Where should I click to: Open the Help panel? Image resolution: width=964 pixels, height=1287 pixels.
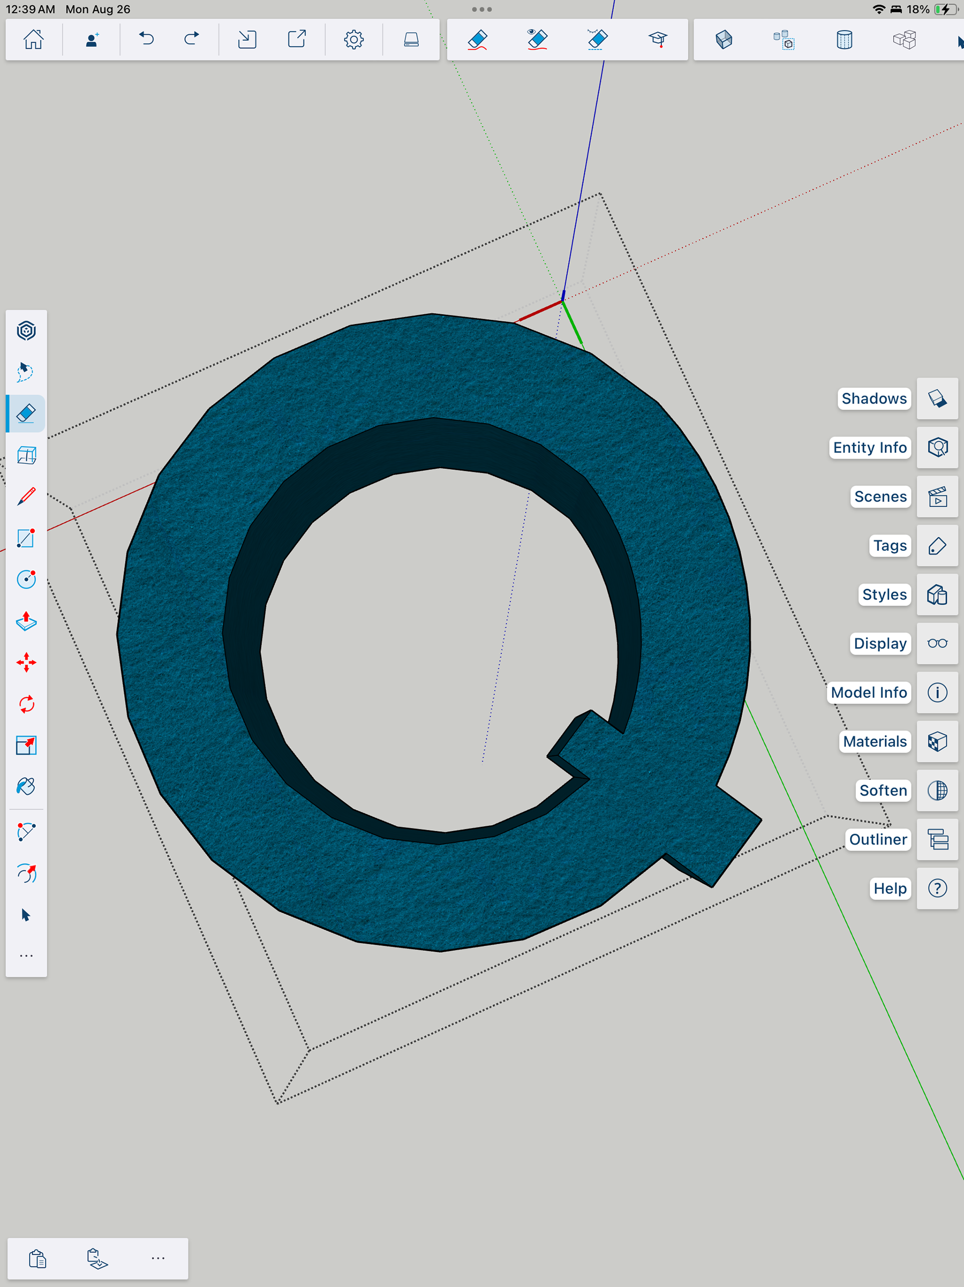click(890, 888)
